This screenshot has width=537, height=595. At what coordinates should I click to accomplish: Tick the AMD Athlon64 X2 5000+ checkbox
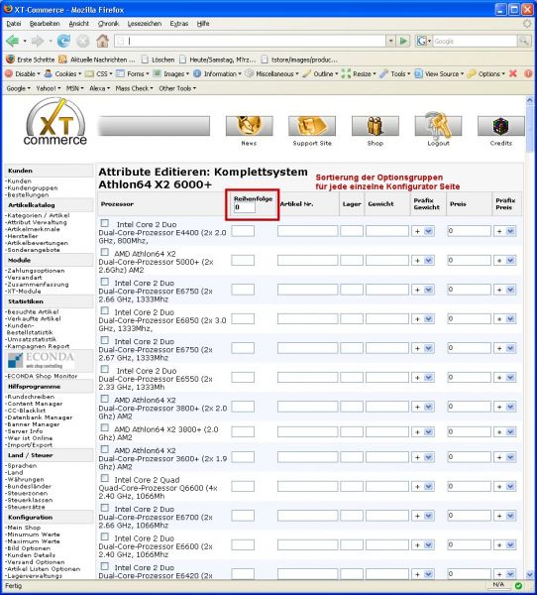[x=105, y=252]
